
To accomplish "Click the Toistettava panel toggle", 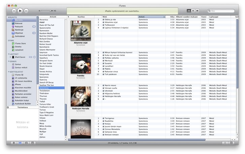I will coord(8,107).
